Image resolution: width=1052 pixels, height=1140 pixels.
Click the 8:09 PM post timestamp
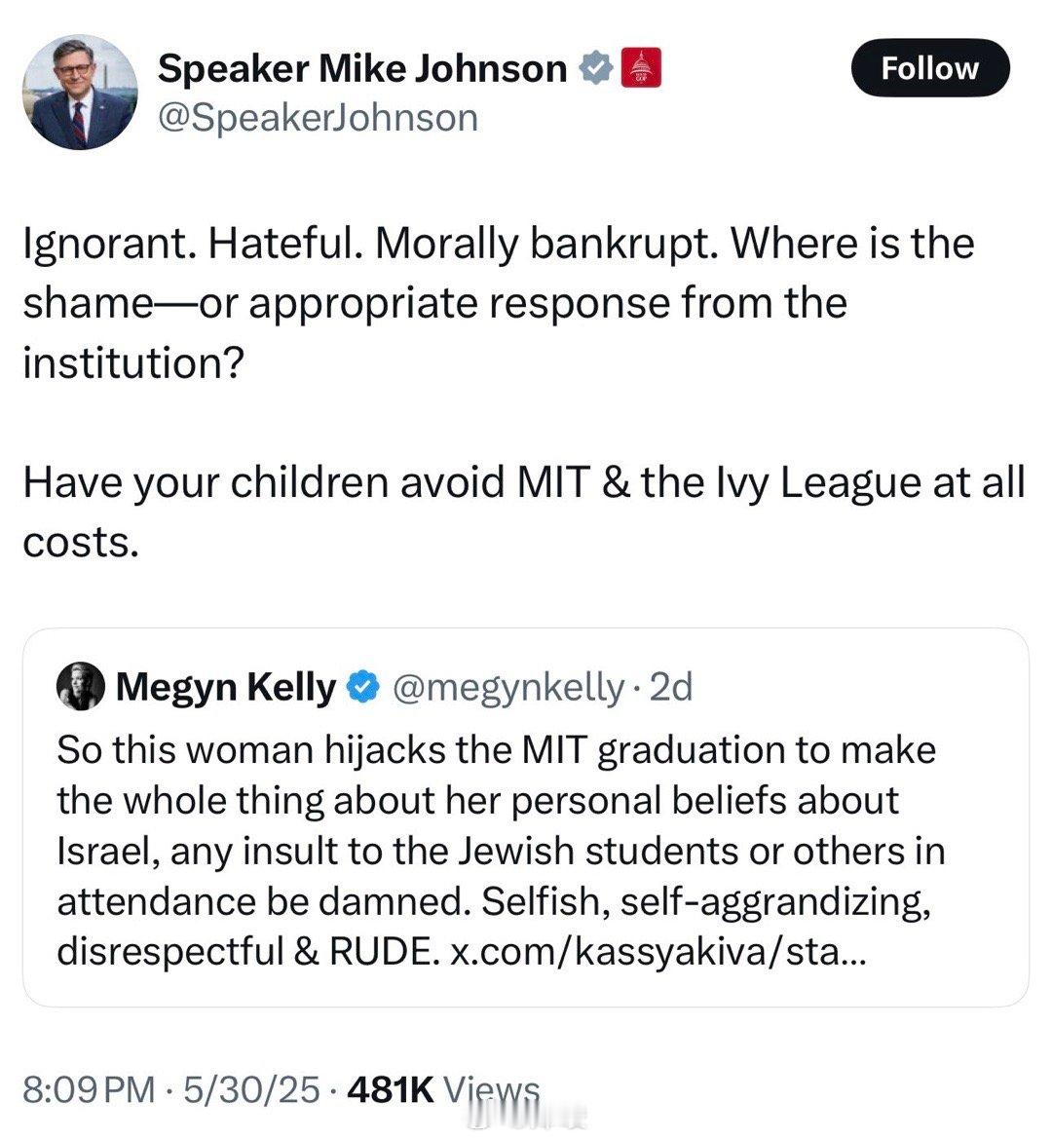point(89,1089)
